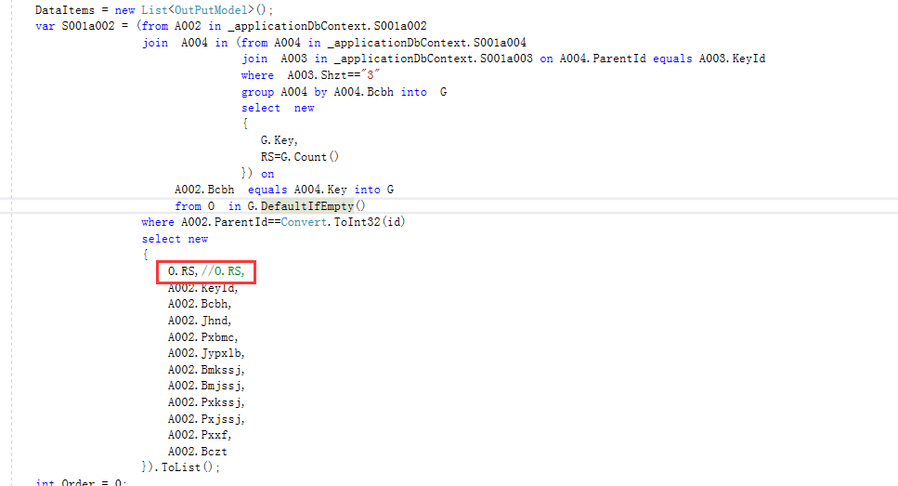Click the DataItems variable name
The width and height of the screenshot is (898, 486).
65,9
